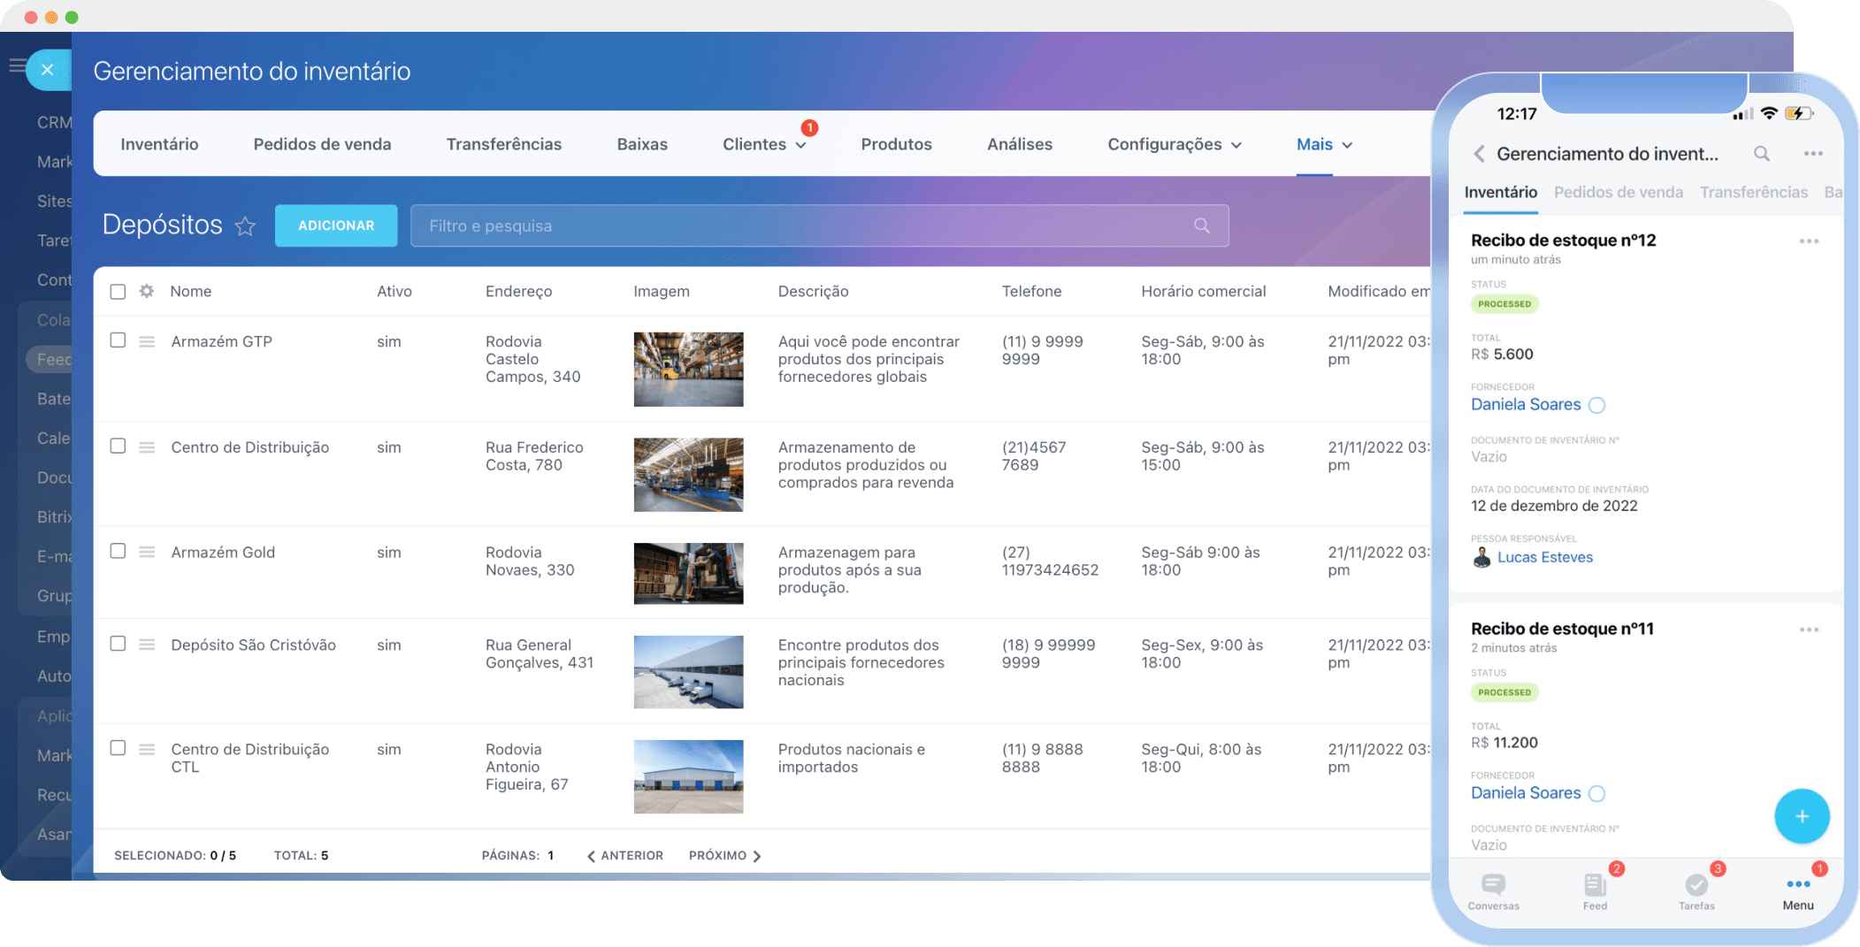1860x947 pixels.
Task: Open table settings gear icon
Action: [x=147, y=291]
